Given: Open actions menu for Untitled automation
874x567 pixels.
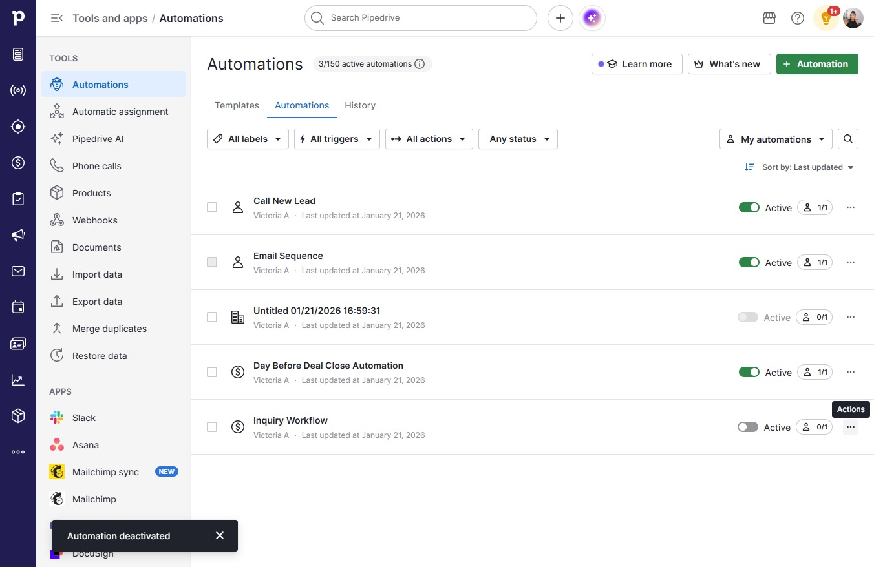Looking at the screenshot, I should pyautogui.click(x=851, y=317).
